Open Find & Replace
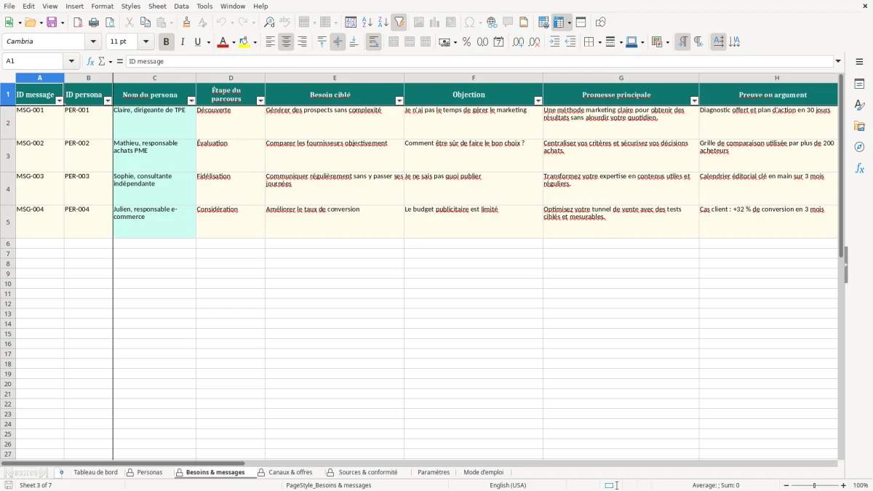 269,23
